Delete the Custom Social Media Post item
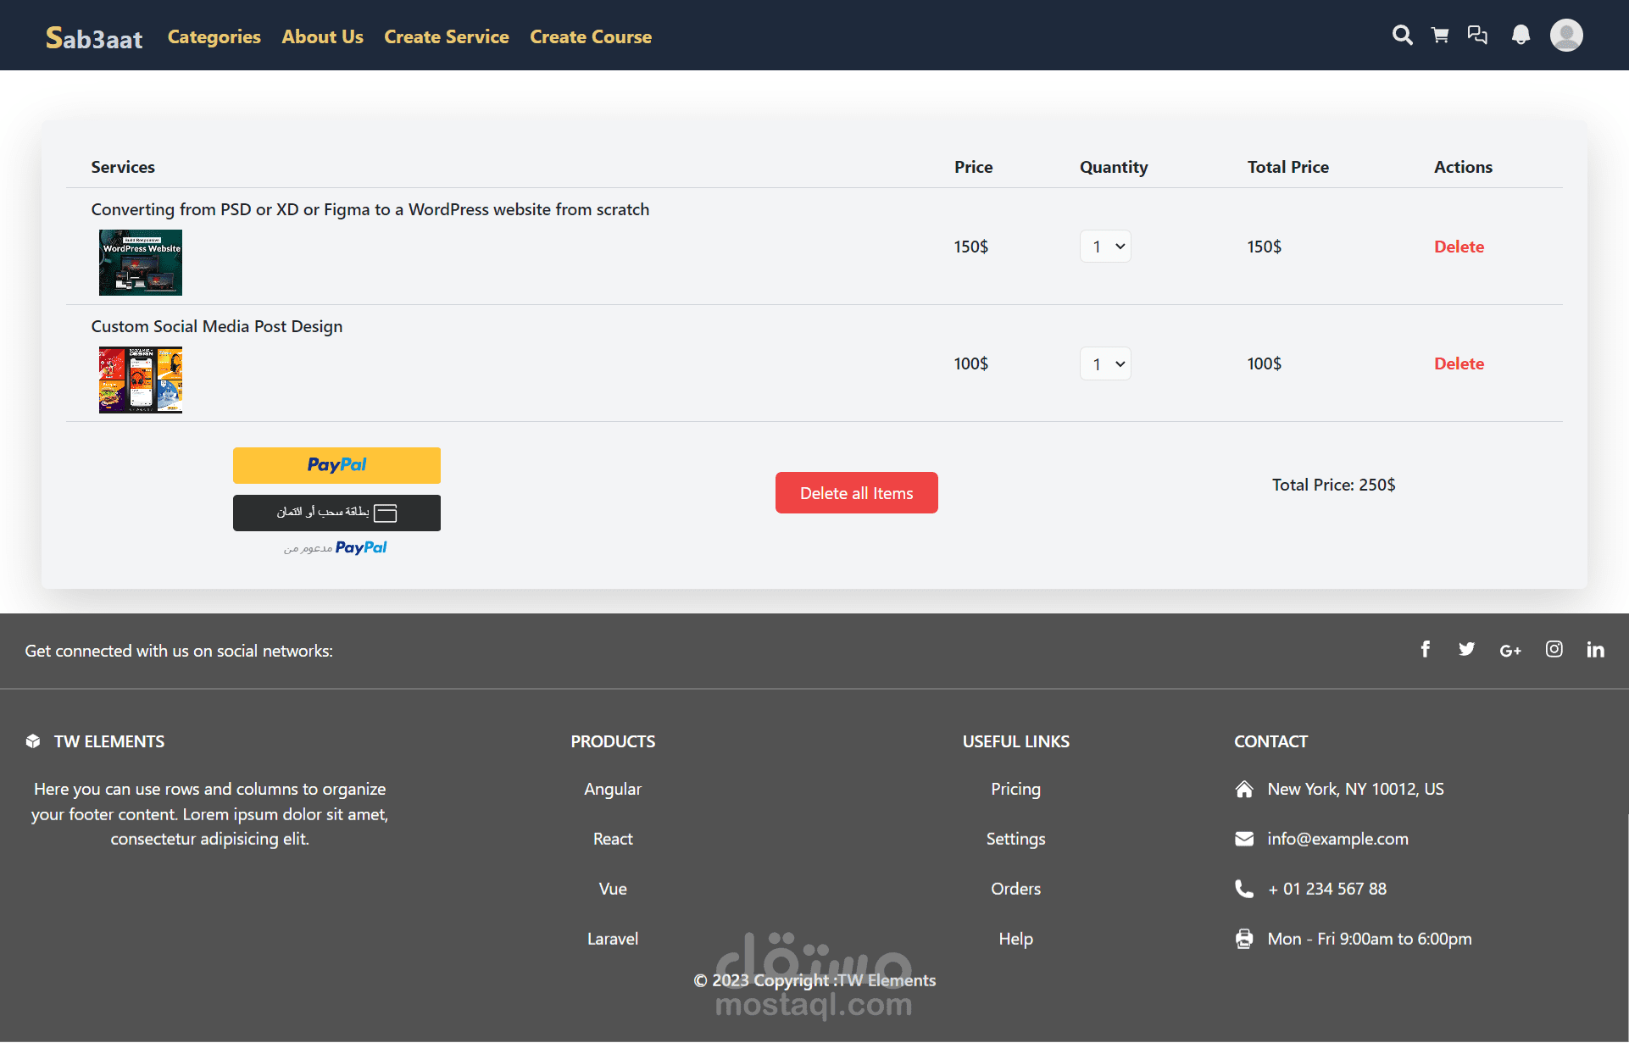The width and height of the screenshot is (1629, 1043). 1458,363
